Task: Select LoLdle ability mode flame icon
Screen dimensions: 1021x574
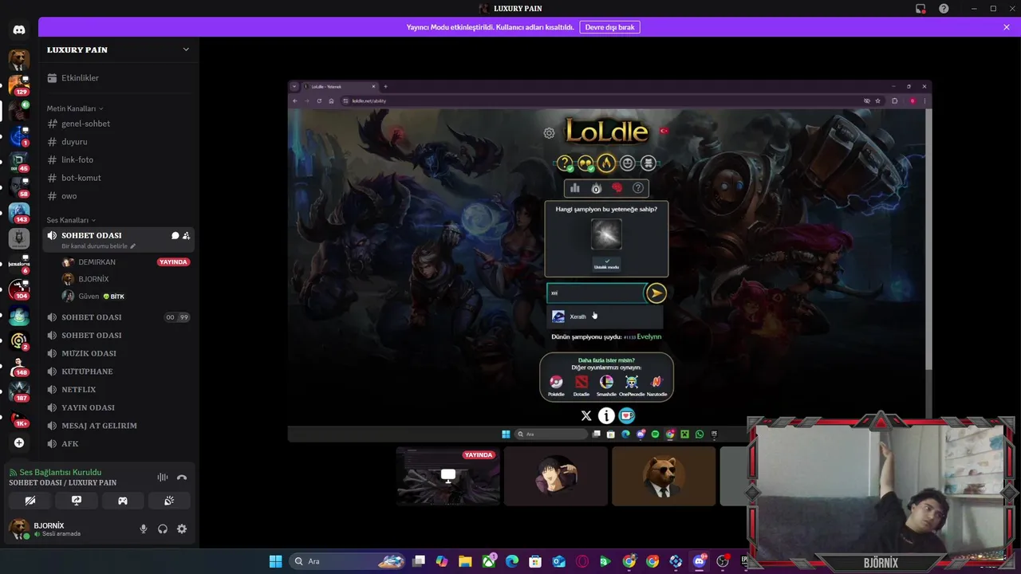Action: coord(606,163)
